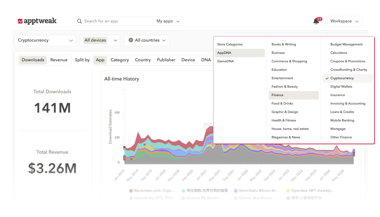
Task: Choose the Entertainment category
Action: click(x=294, y=78)
